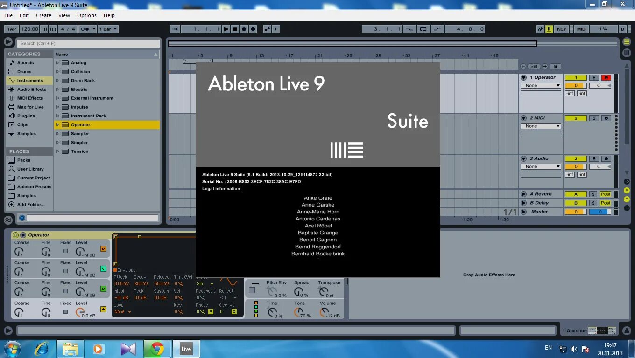The height and width of the screenshot is (358, 635).
Task: Open the Edit menu
Action: coord(24,15)
